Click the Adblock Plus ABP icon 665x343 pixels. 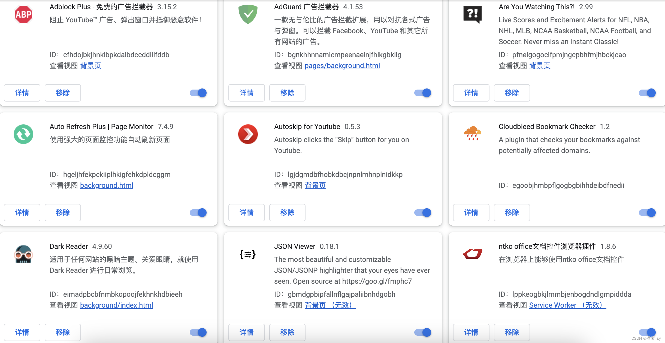[x=23, y=14]
